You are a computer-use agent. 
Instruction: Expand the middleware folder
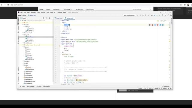tap(22, 43)
